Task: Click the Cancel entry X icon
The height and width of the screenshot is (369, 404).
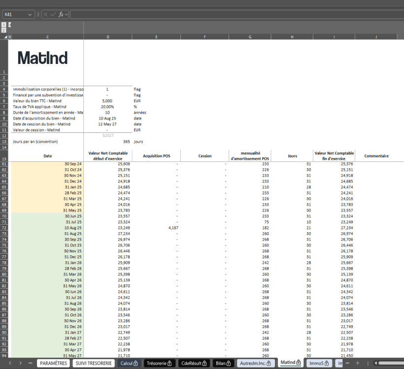Action: 46,15
